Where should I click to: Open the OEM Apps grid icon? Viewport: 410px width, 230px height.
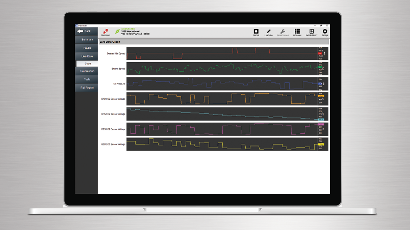point(297,32)
